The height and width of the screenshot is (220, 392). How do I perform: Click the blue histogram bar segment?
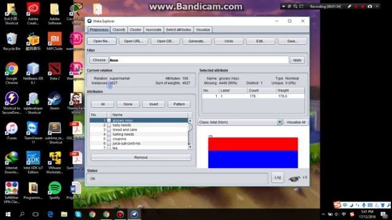tap(253, 159)
